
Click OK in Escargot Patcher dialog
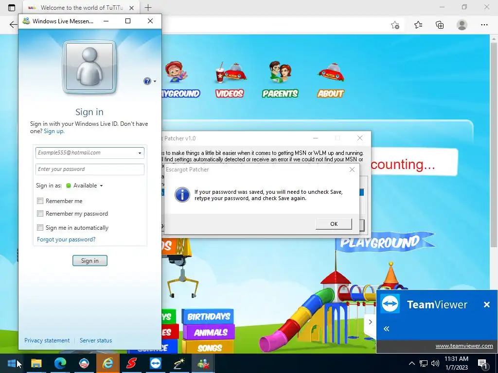[334, 224]
